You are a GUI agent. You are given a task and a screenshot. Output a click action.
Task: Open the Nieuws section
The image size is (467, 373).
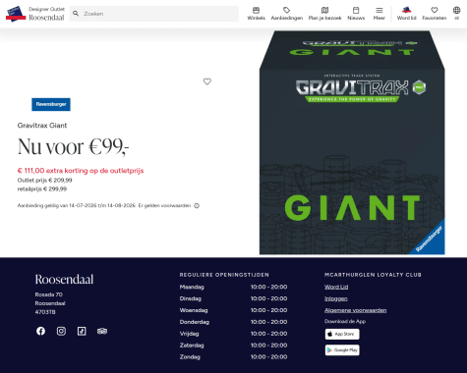(x=356, y=14)
